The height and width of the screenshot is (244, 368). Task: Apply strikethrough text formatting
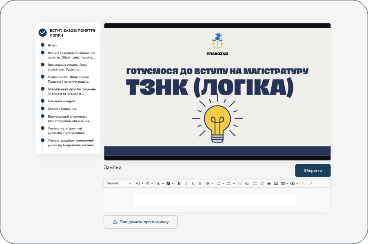tap(200, 183)
